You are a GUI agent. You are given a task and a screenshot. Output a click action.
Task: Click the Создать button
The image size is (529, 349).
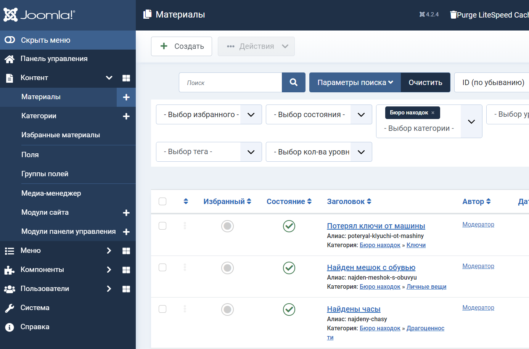click(182, 47)
